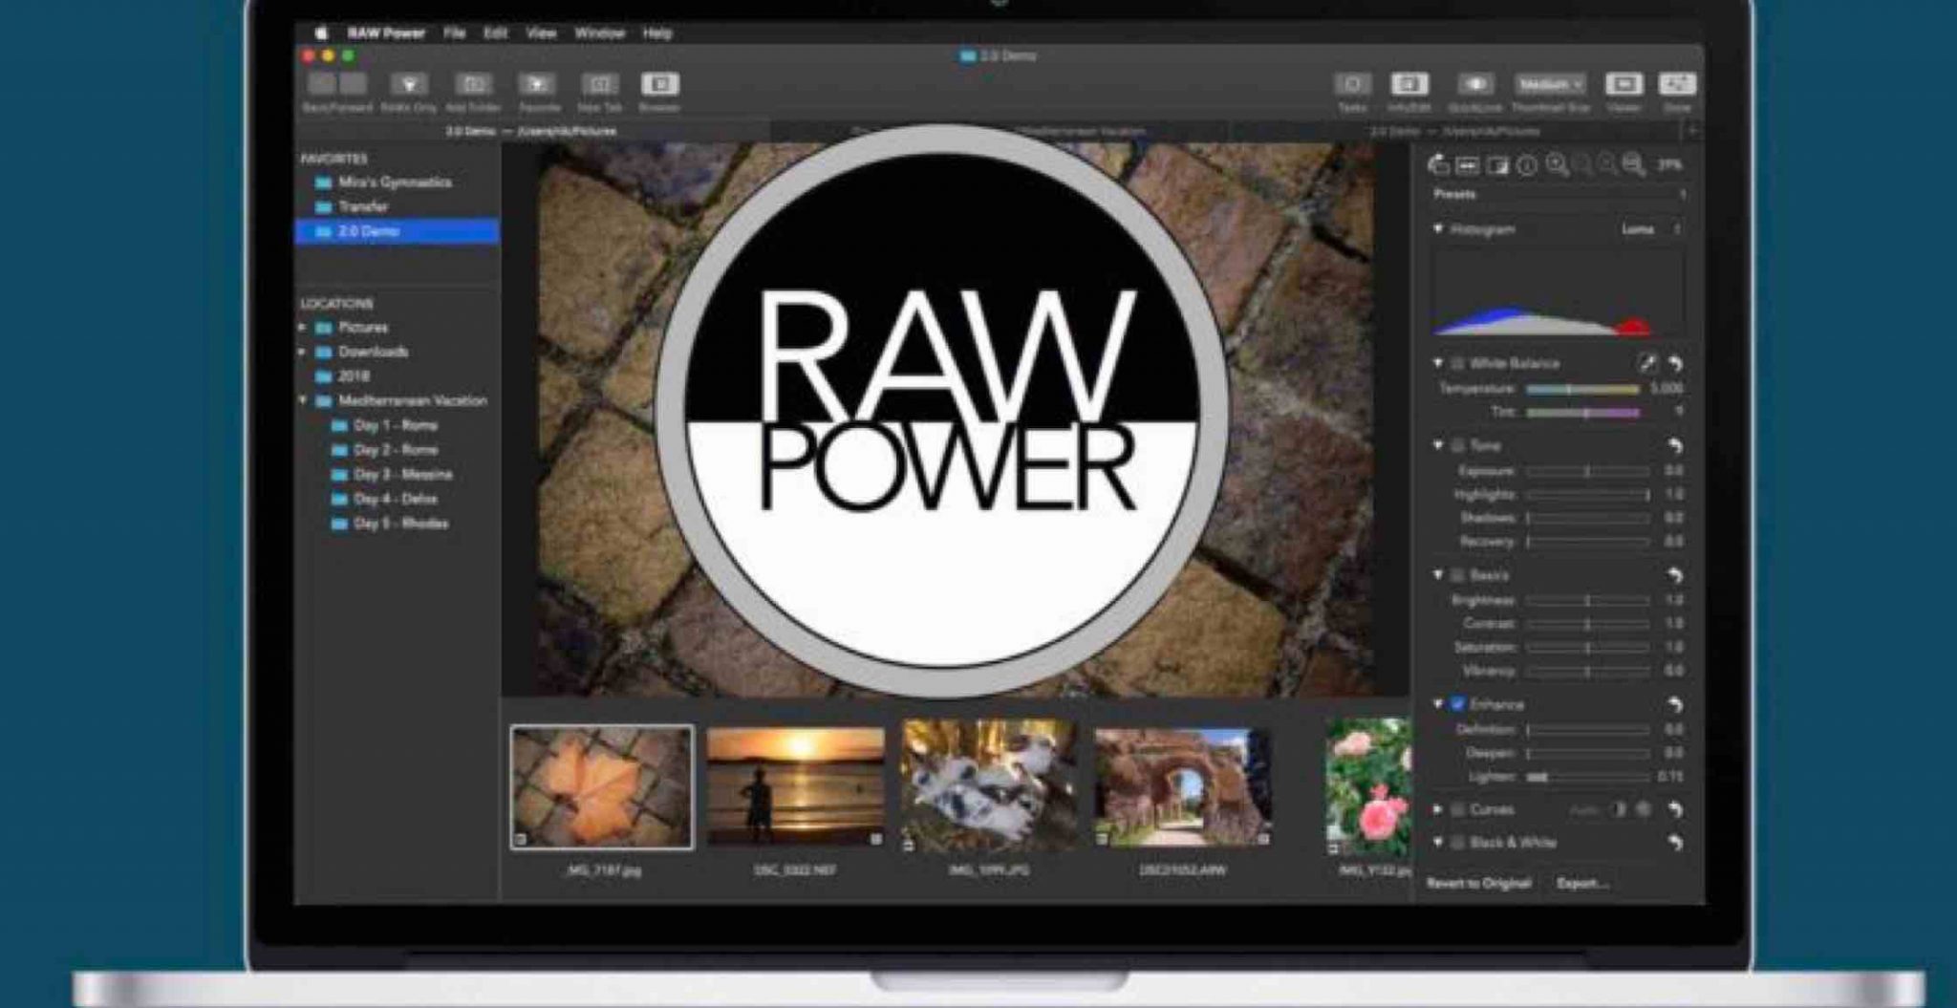Click the Temperature slider
The image size is (1957, 1008).
(x=1582, y=389)
